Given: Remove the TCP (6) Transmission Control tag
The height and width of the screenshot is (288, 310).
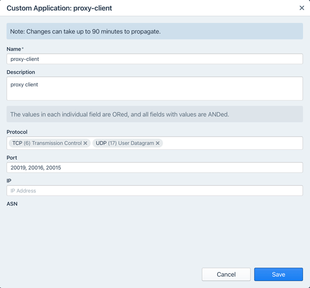Looking at the screenshot, I should point(86,143).
